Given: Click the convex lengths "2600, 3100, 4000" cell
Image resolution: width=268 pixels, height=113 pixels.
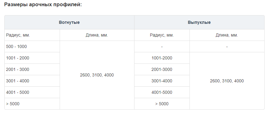Looking at the screenshot, I should tap(227, 81).
